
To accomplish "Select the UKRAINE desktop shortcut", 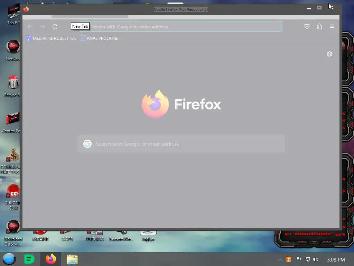I will point(40,236).
